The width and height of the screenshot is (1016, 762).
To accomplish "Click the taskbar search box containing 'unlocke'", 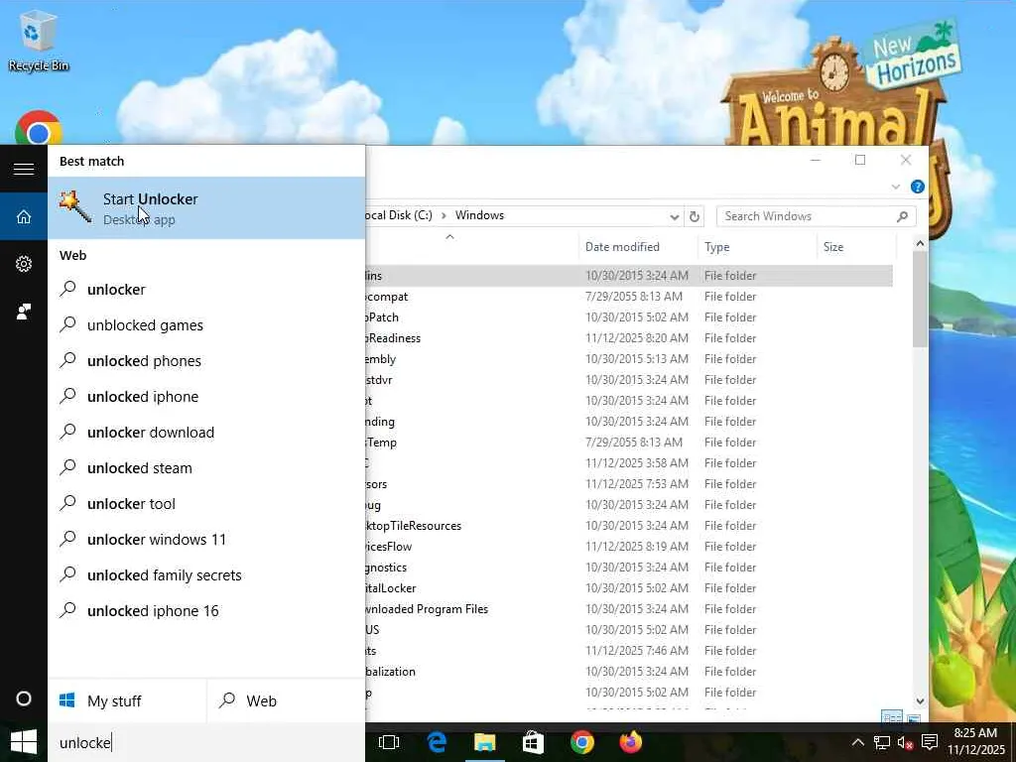I will [206, 742].
